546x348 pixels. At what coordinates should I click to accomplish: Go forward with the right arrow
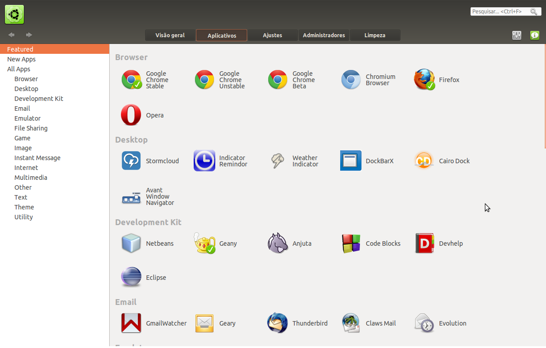click(29, 35)
